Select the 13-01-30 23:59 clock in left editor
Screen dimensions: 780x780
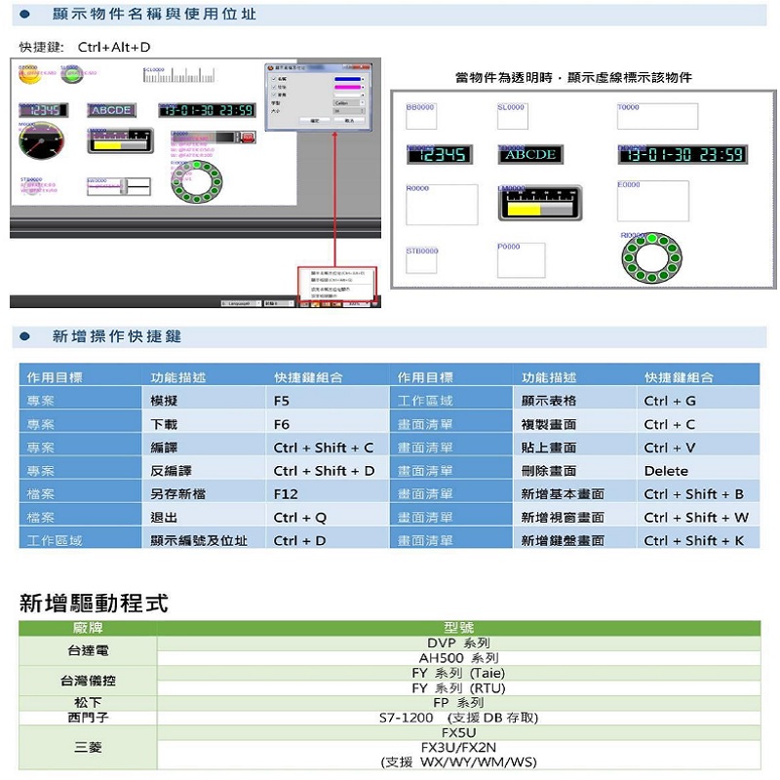208,110
